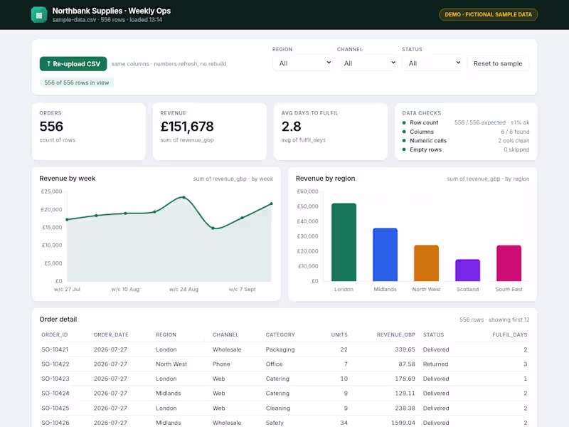Click revenue cell 339.65
This screenshot has height=427, width=569.
point(405,349)
